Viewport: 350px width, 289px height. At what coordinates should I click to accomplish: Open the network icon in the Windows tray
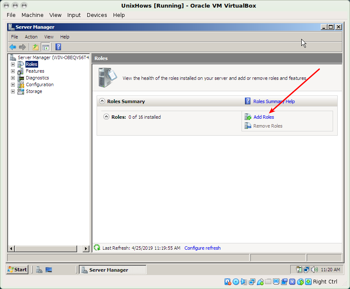click(x=307, y=270)
